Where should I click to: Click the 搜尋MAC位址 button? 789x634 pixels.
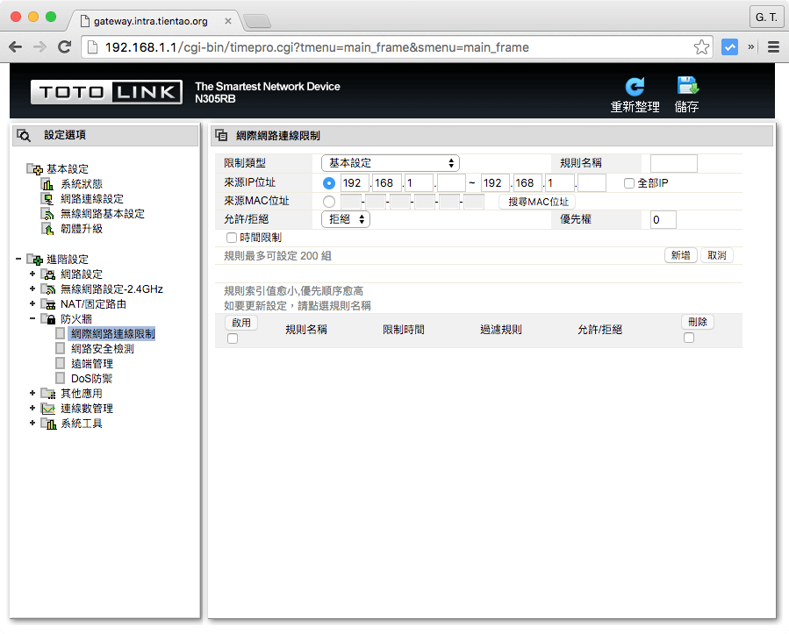point(537,202)
